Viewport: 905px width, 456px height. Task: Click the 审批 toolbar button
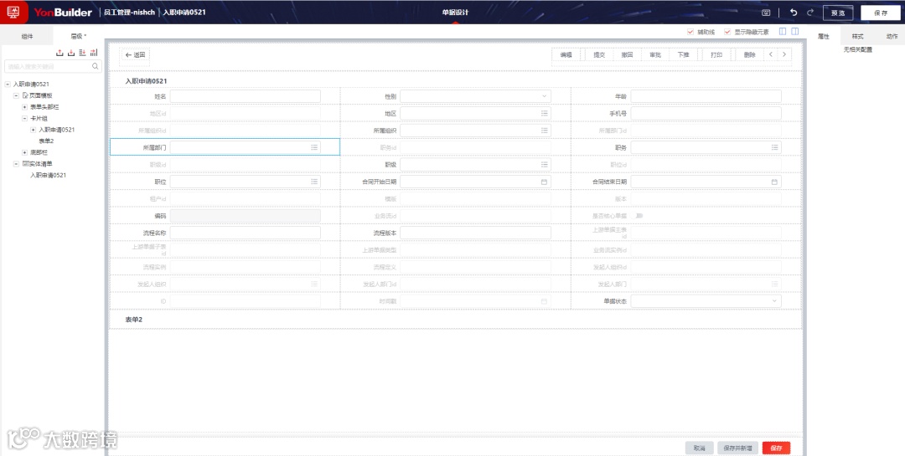[655, 54]
